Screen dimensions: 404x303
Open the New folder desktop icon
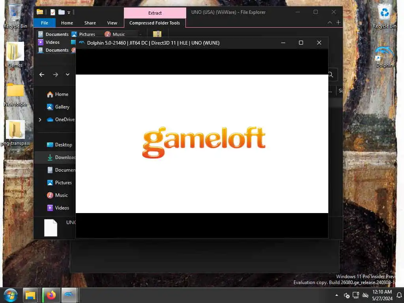(x=15, y=94)
